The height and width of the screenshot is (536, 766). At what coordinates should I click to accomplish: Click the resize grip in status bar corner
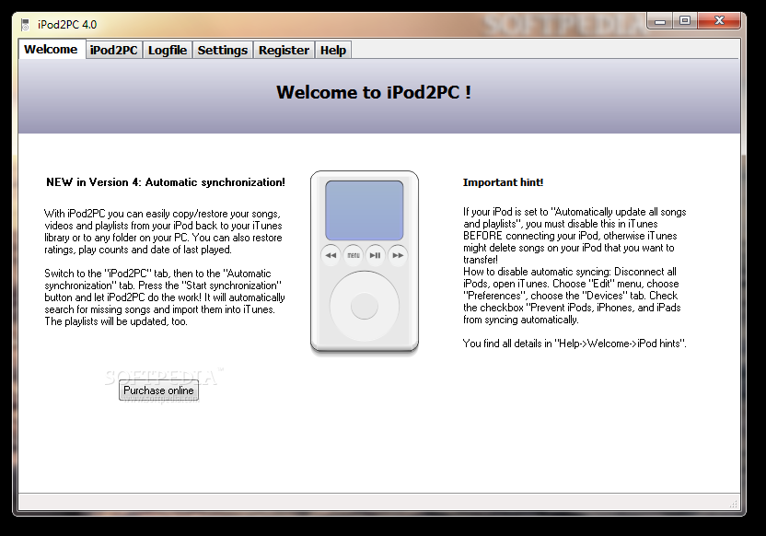pos(734,504)
